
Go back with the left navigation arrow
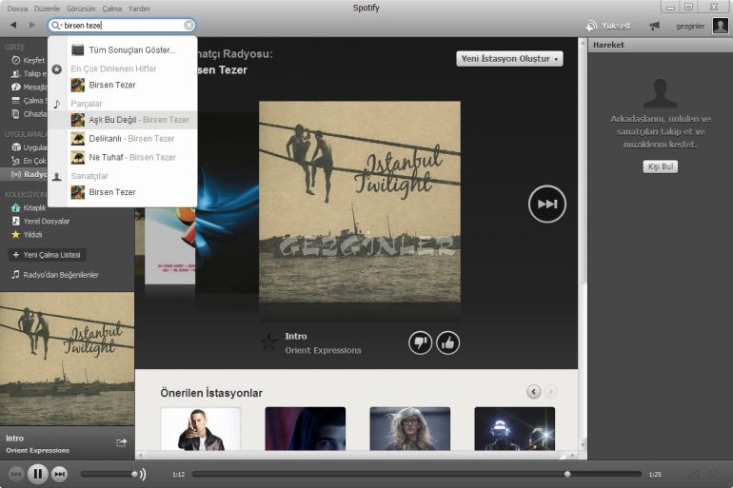click(13, 25)
